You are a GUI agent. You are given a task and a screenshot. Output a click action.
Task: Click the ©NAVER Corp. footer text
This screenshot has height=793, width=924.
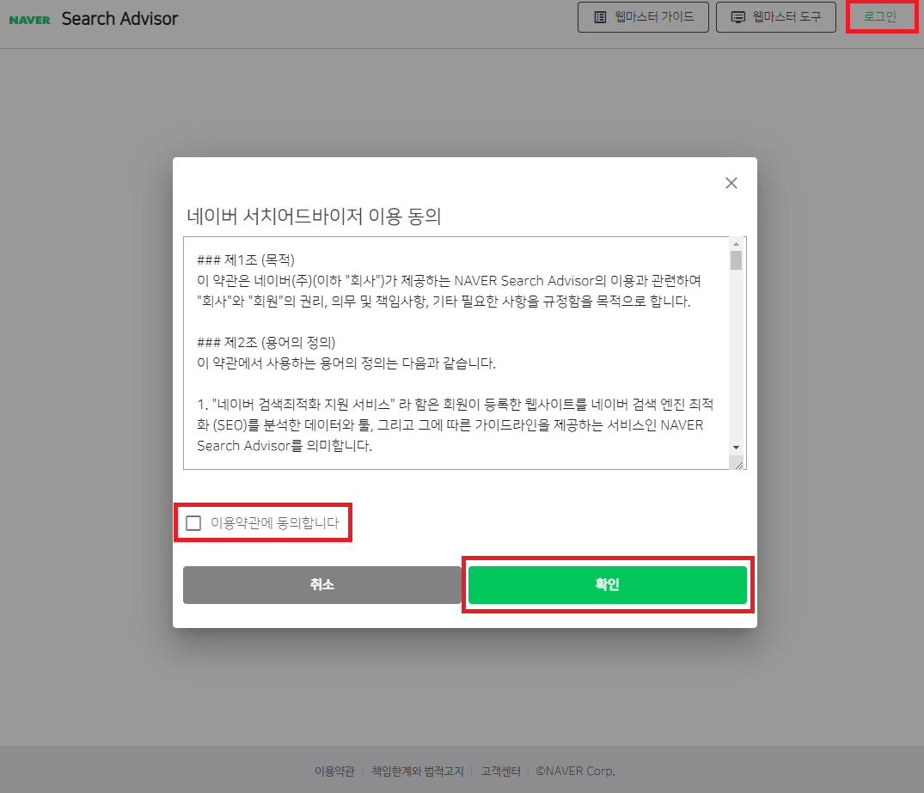(576, 772)
